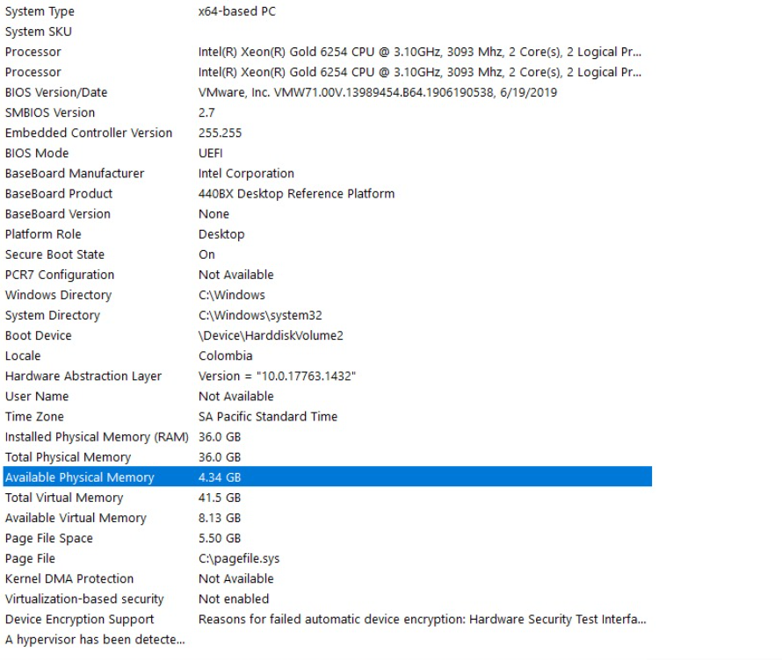Click the highlighted Available Physical Memory row

(x=328, y=477)
